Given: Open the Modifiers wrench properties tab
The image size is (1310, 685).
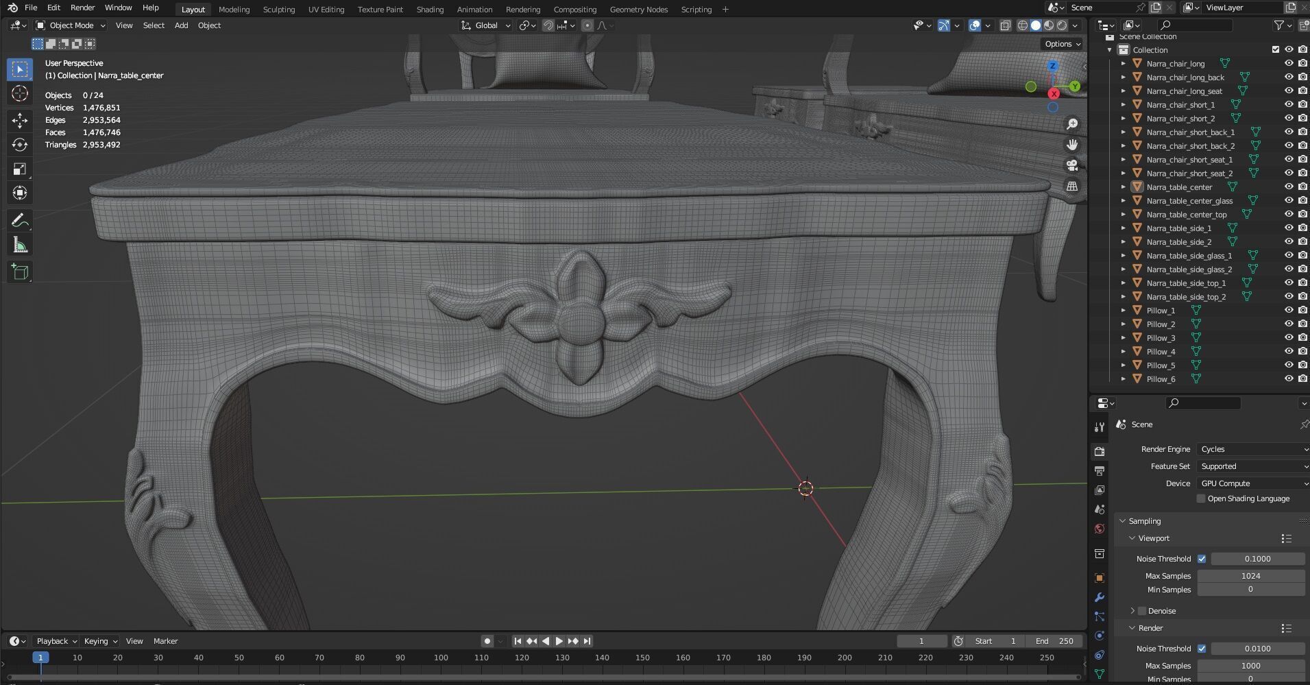Looking at the screenshot, I should (x=1100, y=597).
